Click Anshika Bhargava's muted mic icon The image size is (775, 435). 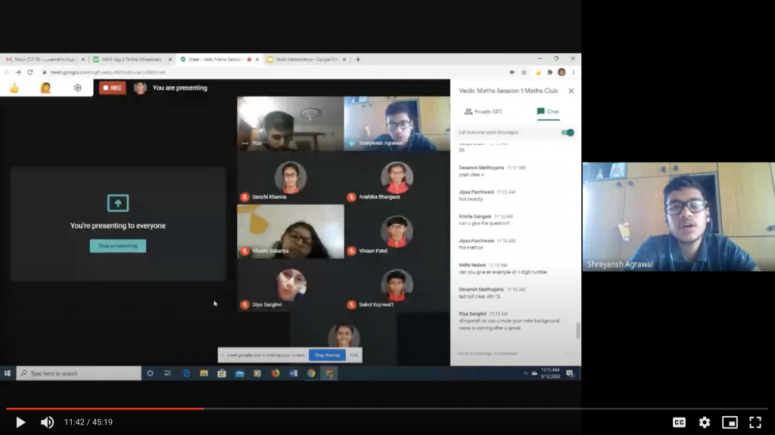[x=351, y=197]
